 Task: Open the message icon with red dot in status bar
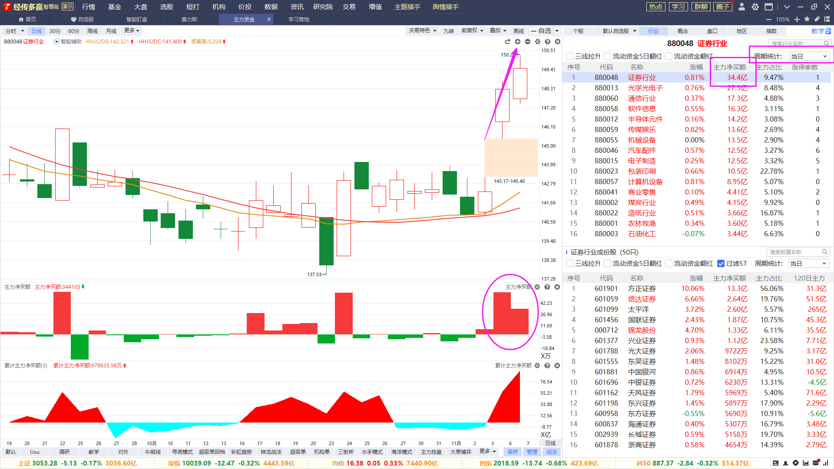[x=816, y=462]
